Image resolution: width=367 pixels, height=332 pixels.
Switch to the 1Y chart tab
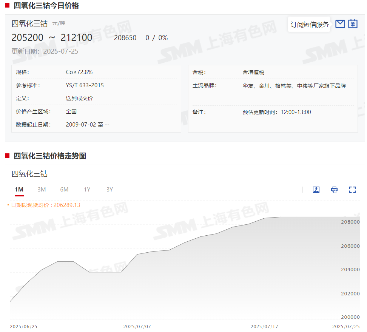[x=87, y=190]
